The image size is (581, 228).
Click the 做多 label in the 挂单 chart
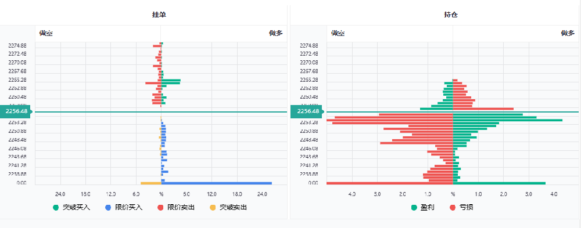click(x=275, y=33)
